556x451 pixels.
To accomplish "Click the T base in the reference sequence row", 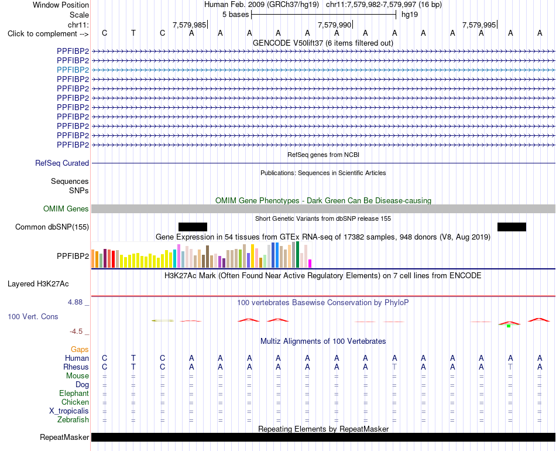I will [x=133, y=33].
